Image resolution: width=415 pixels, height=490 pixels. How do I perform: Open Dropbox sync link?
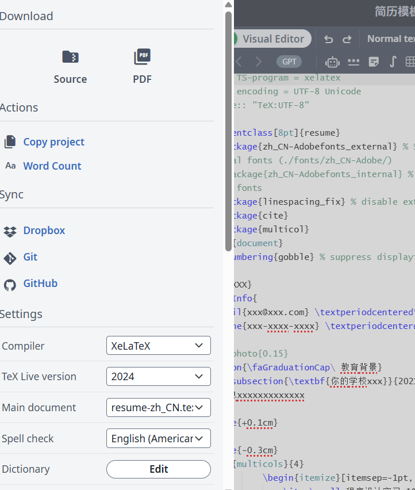click(x=44, y=231)
